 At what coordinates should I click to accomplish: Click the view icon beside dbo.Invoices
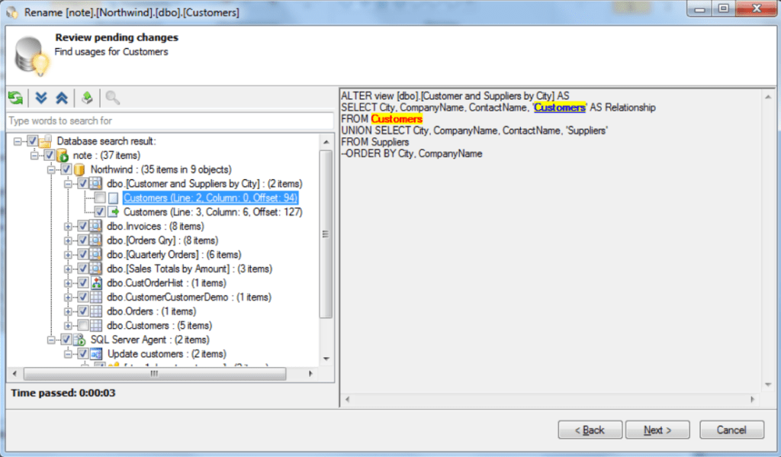click(96, 226)
